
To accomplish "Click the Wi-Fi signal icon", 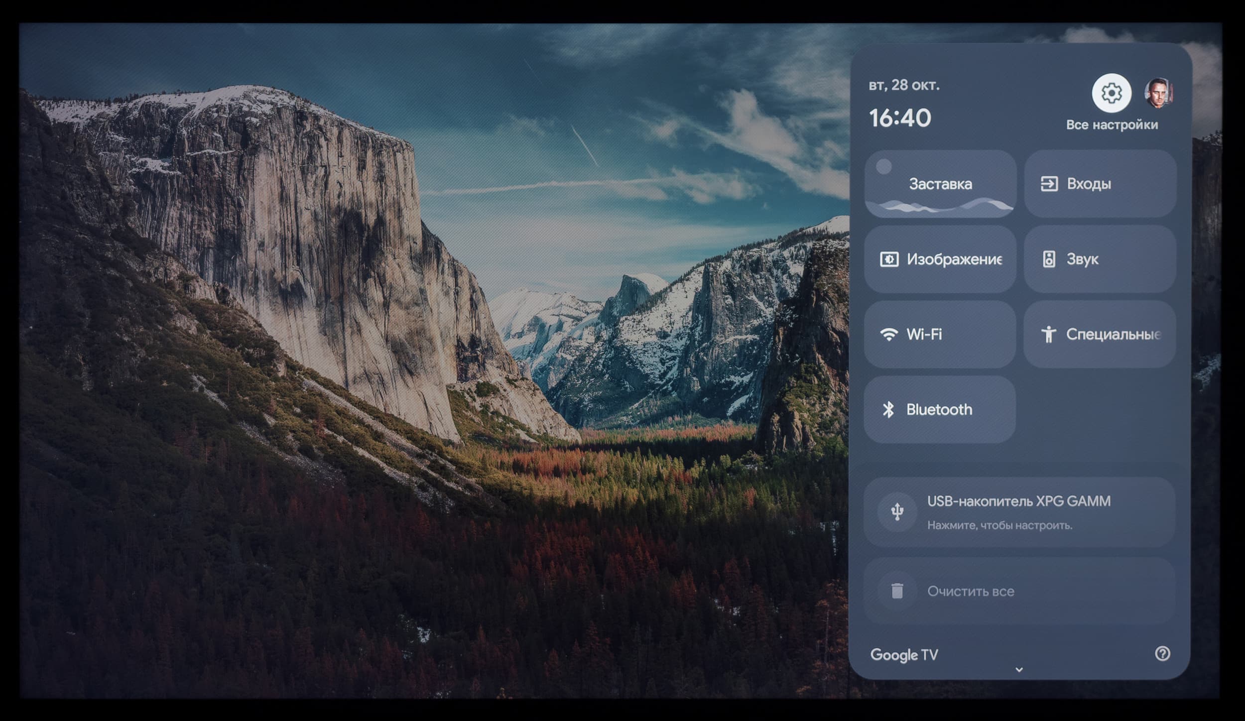I will [889, 334].
